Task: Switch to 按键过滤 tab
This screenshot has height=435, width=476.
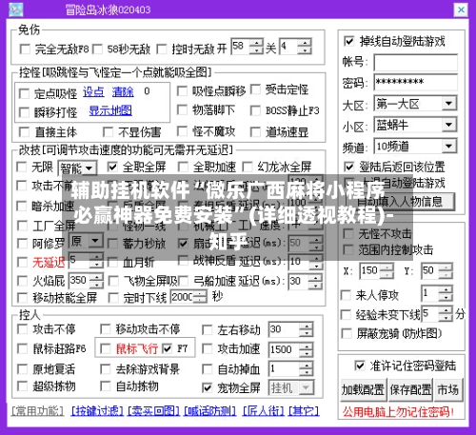Action: point(97,411)
